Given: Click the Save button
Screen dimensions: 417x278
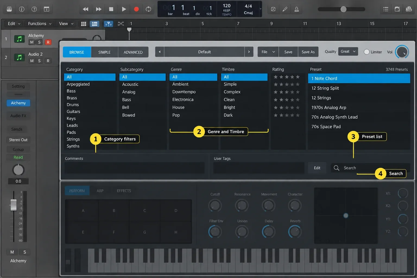Looking at the screenshot, I should (288, 52).
